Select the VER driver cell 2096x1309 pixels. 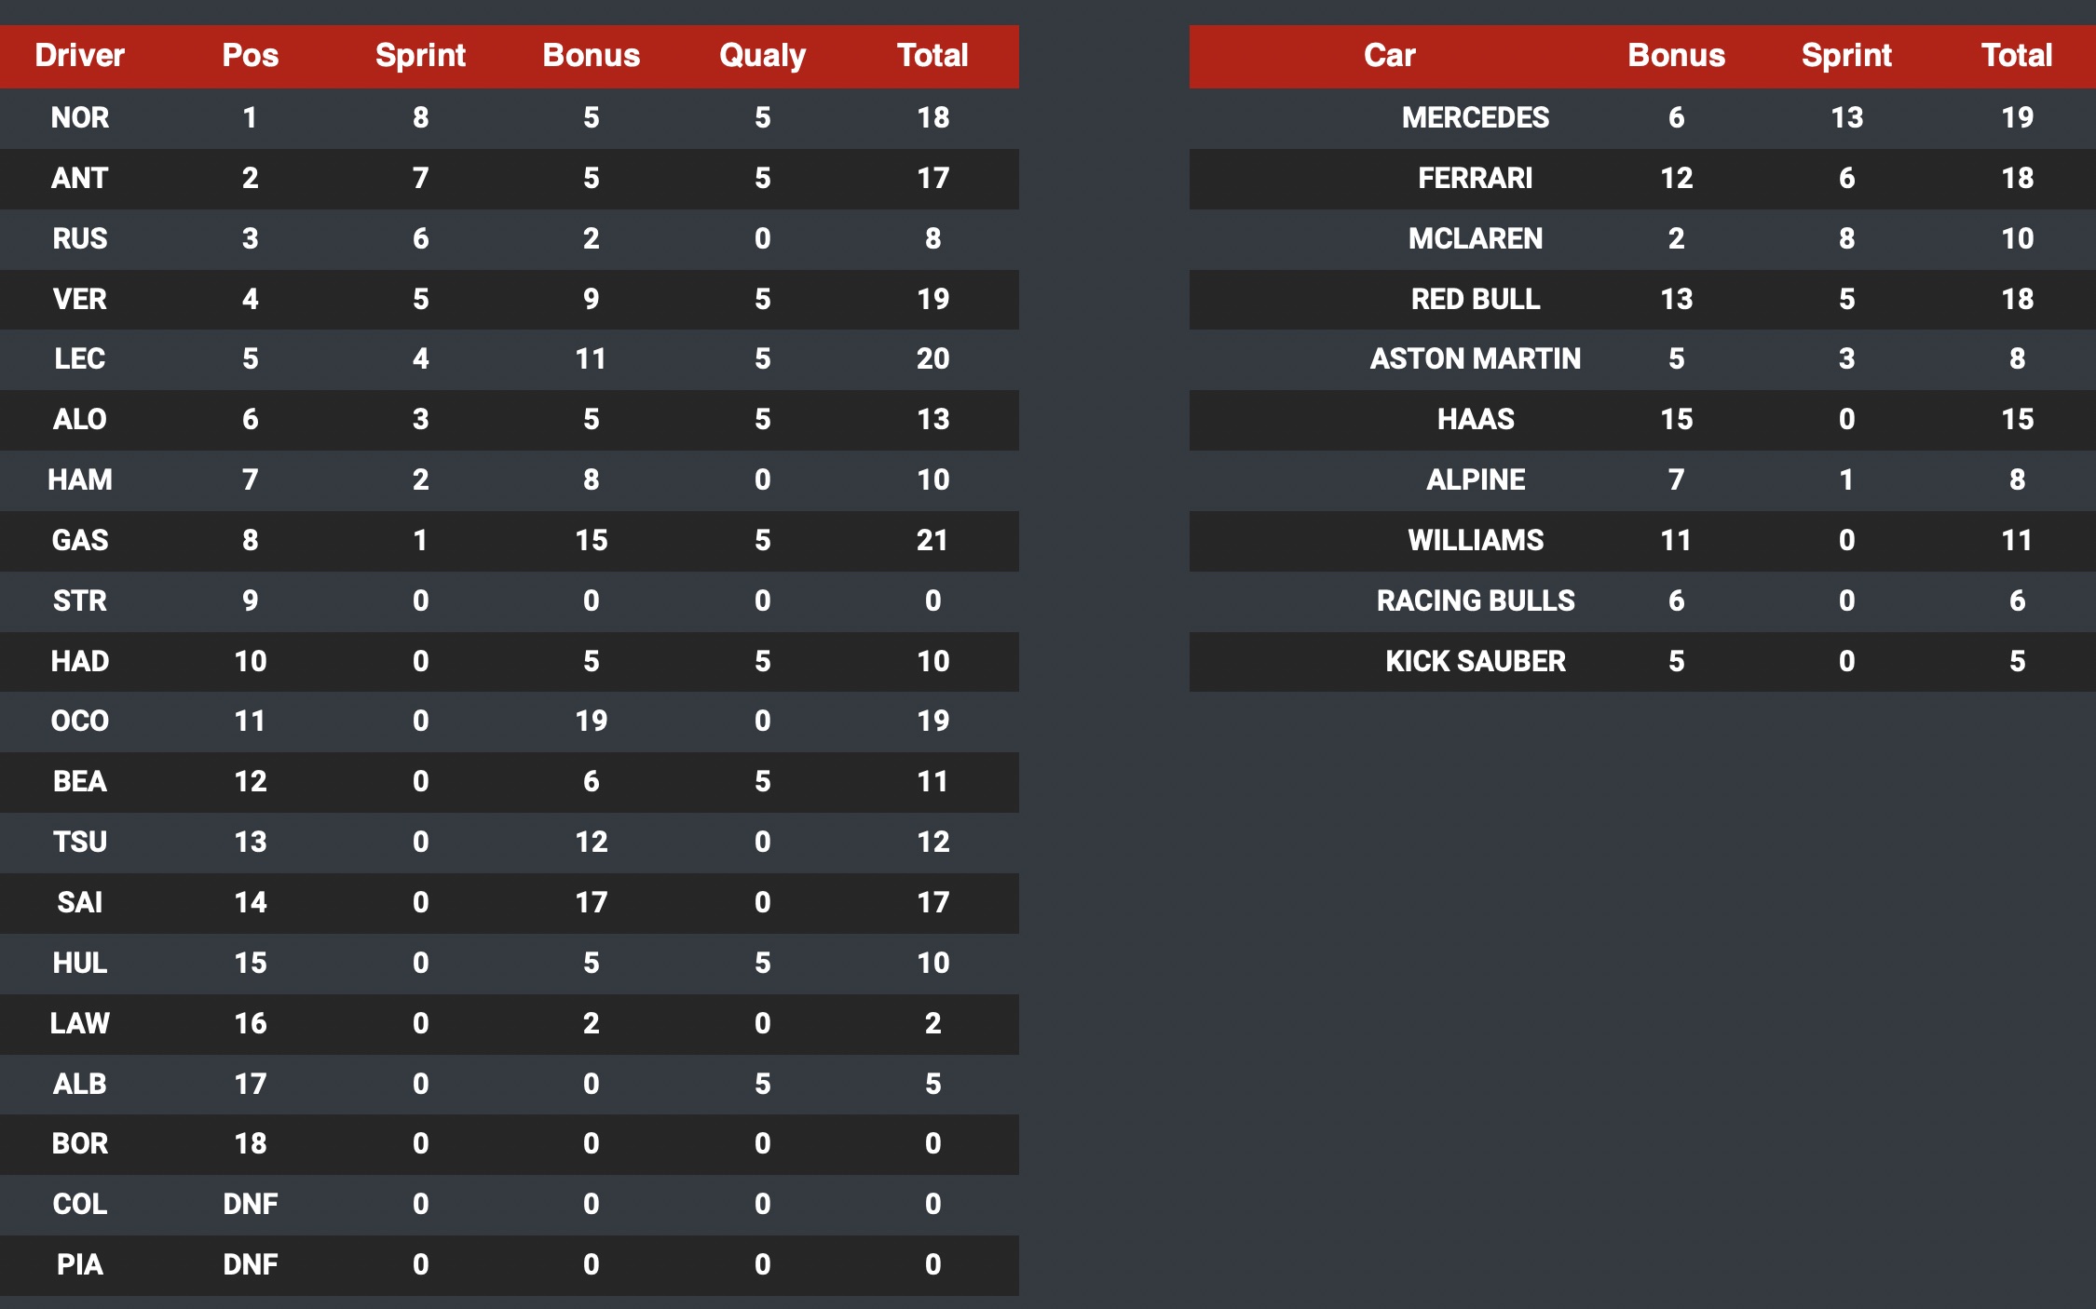(80, 299)
